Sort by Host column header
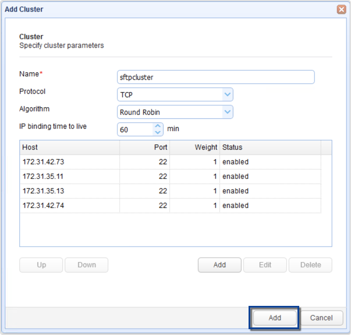The height and width of the screenshot is (335, 351). (70, 147)
